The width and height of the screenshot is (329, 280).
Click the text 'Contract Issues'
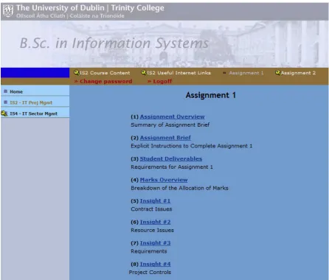(151, 209)
